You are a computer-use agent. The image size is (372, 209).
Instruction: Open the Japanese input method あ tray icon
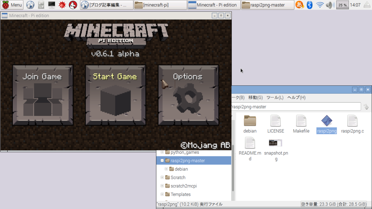[x=299, y=5]
